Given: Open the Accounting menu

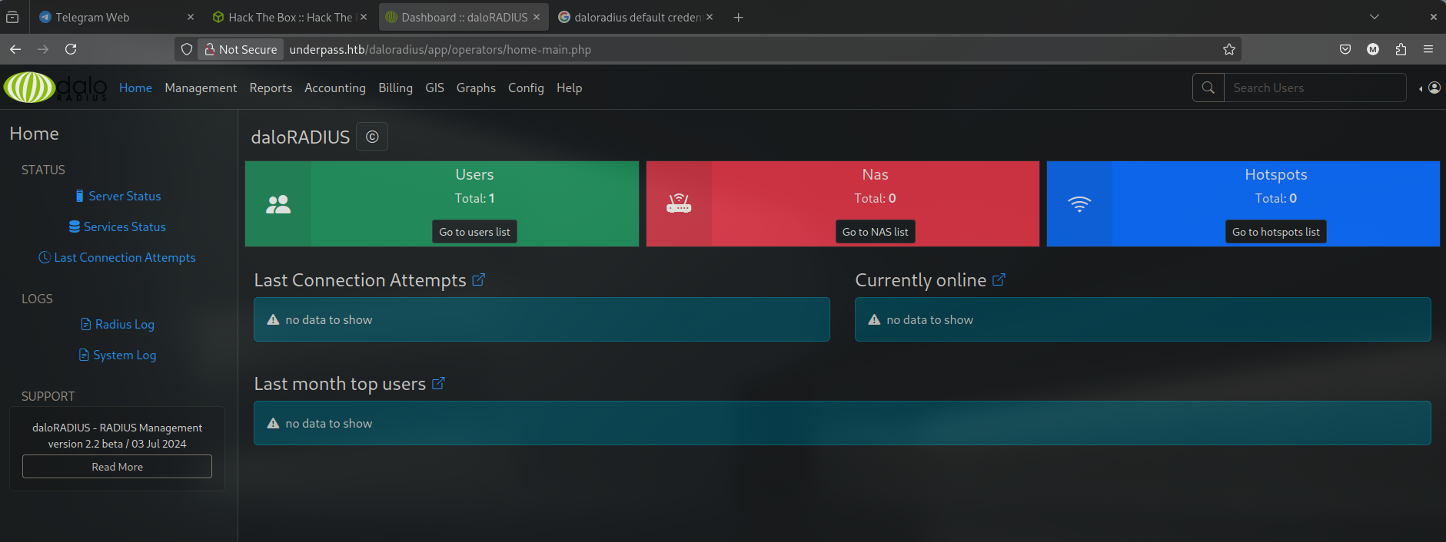Looking at the screenshot, I should tap(334, 88).
